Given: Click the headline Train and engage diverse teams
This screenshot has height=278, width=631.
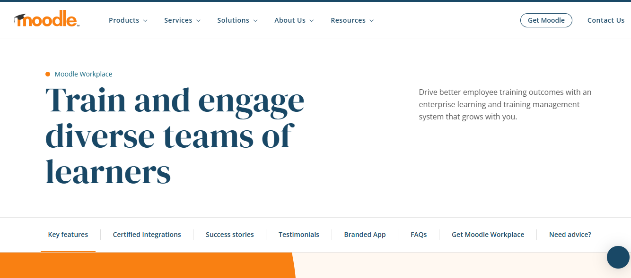Looking at the screenshot, I should (175, 135).
